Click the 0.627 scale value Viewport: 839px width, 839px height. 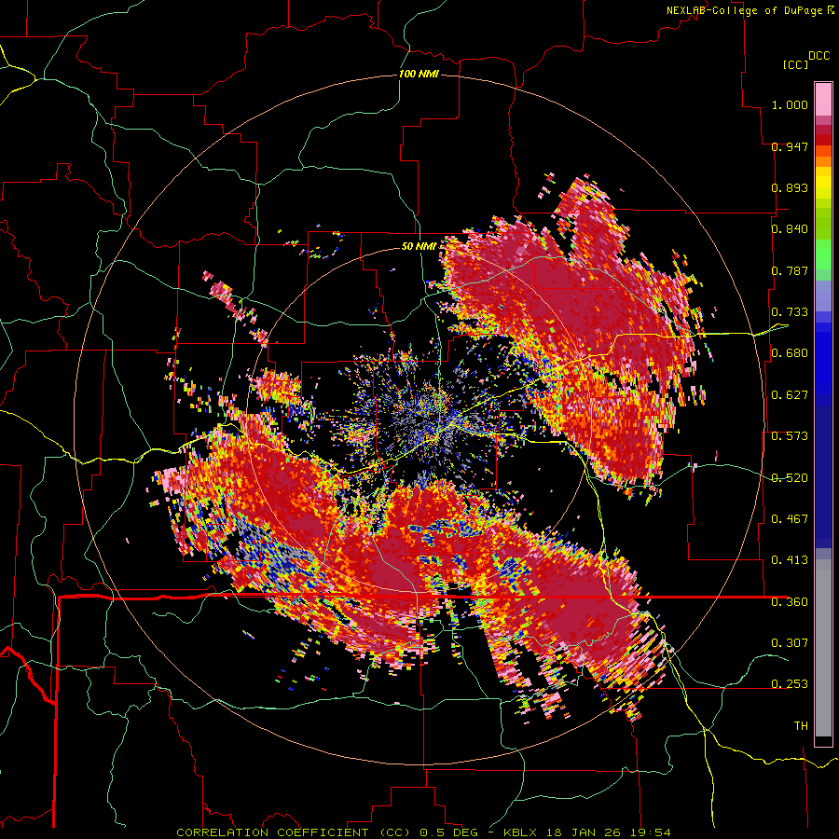tap(790, 395)
